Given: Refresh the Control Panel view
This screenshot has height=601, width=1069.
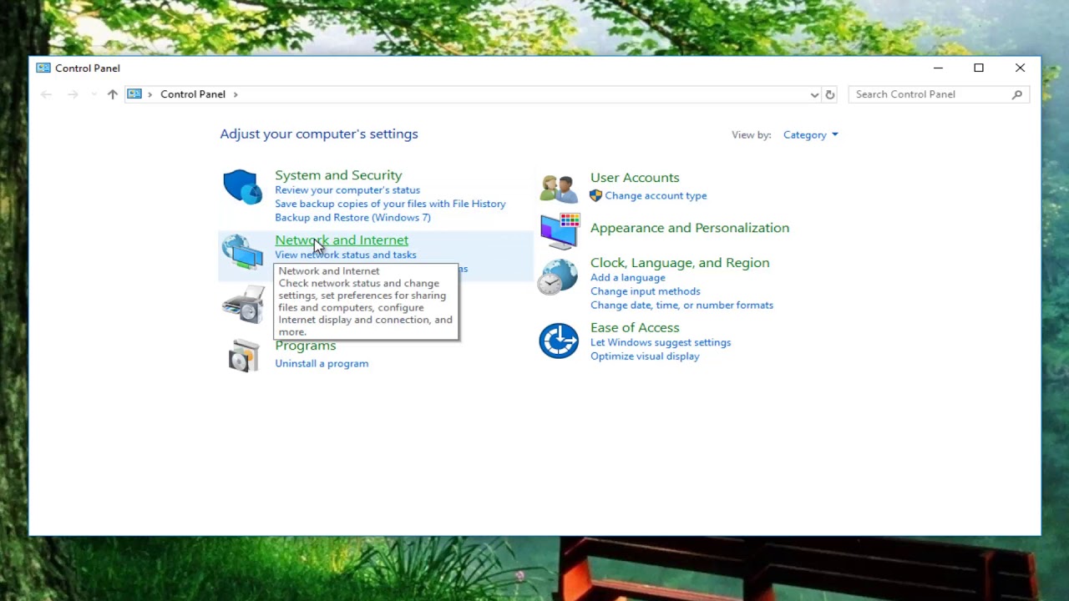Looking at the screenshot, I should [x=830, y=94].
